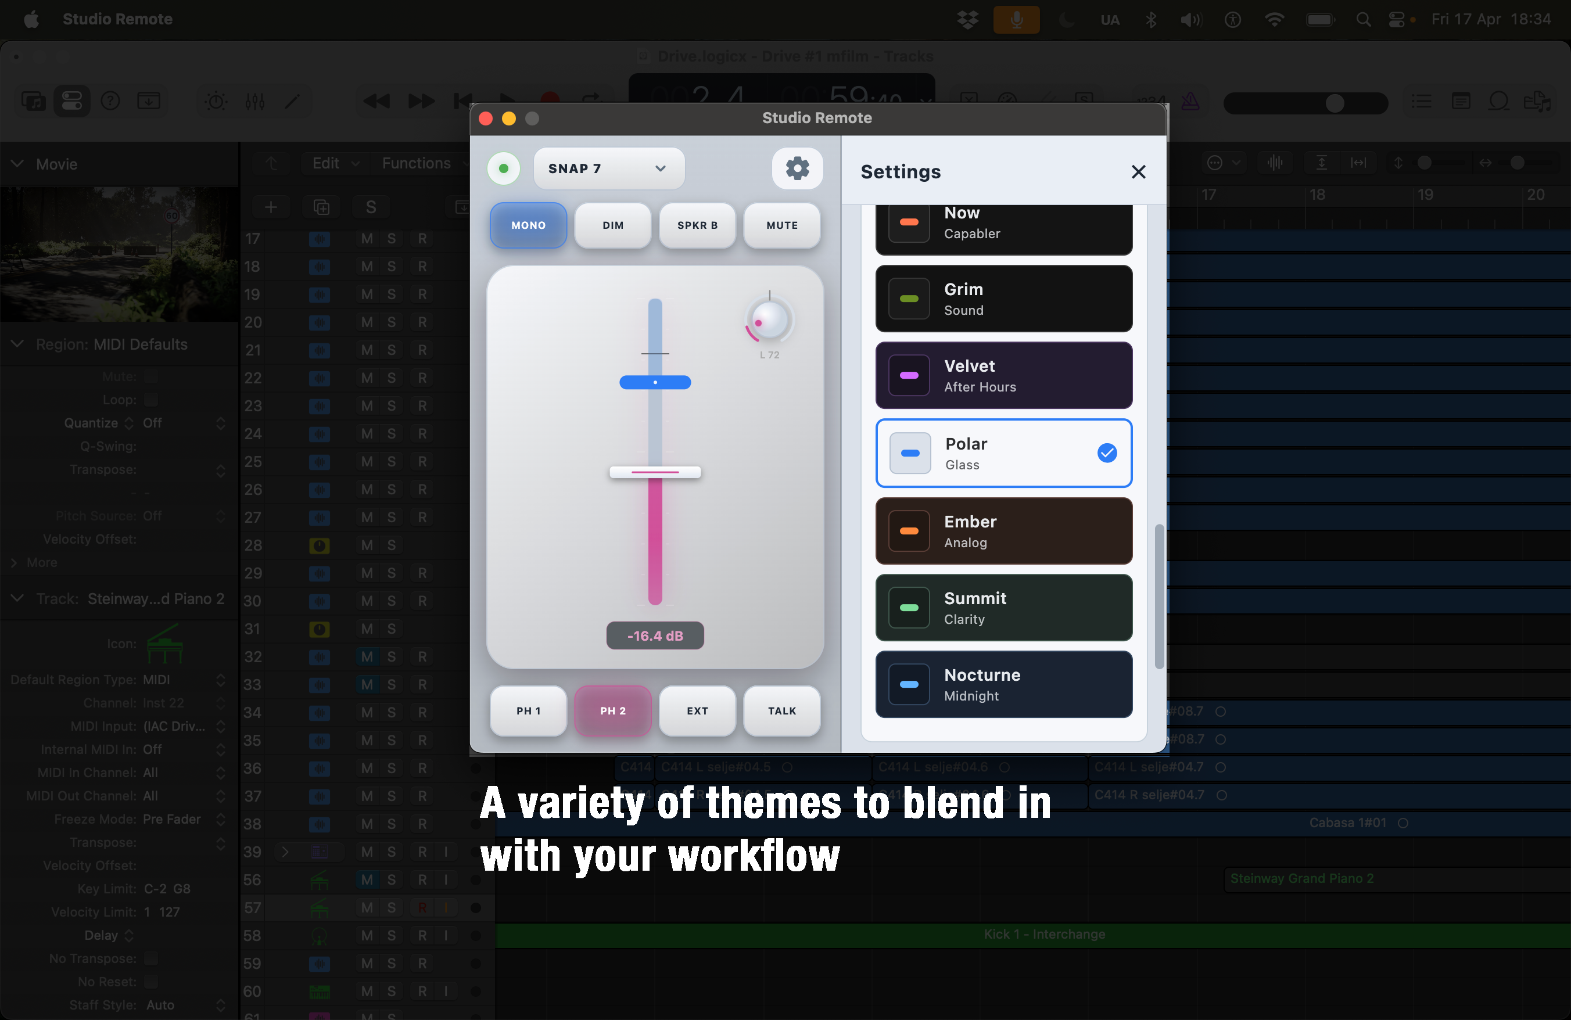The height and width of the screenshot is (1020, 1571).
Task: Adjust the volume fader showing -16.4 dB
Action: tap(655, 472)
